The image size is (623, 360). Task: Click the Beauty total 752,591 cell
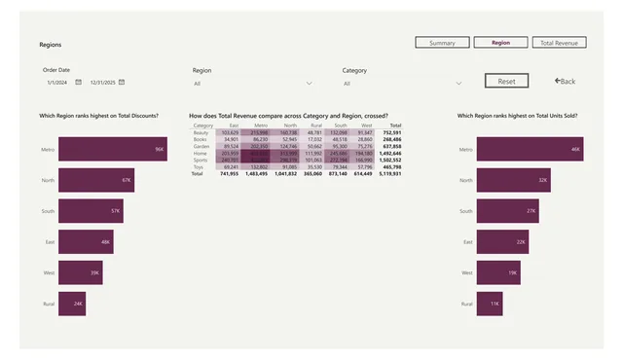(391, 132)
